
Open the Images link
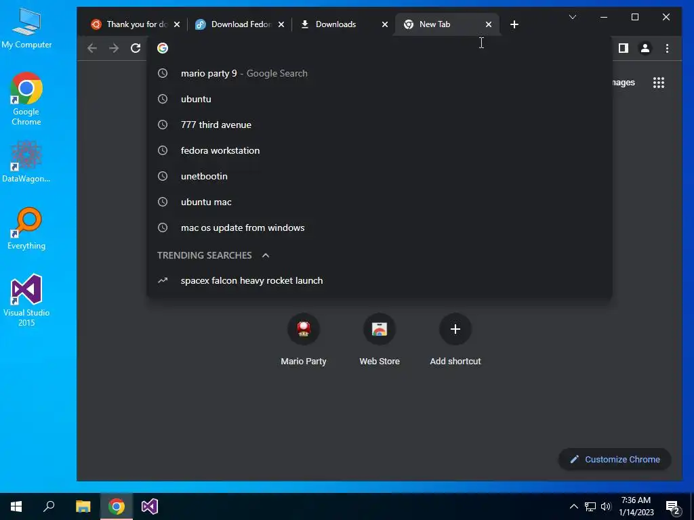(624, 83)
